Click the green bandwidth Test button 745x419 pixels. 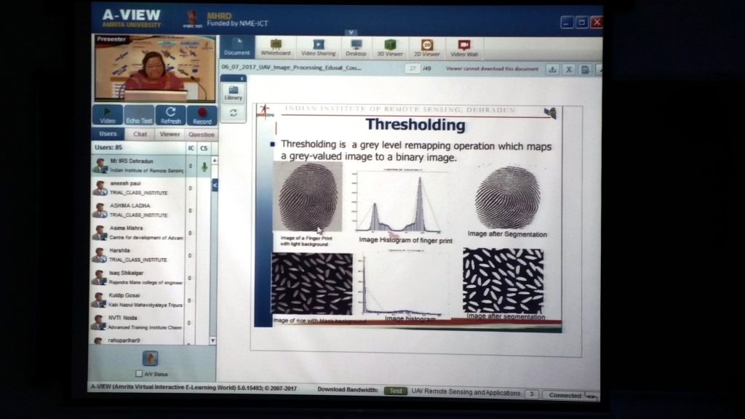(x=395, y=391)
